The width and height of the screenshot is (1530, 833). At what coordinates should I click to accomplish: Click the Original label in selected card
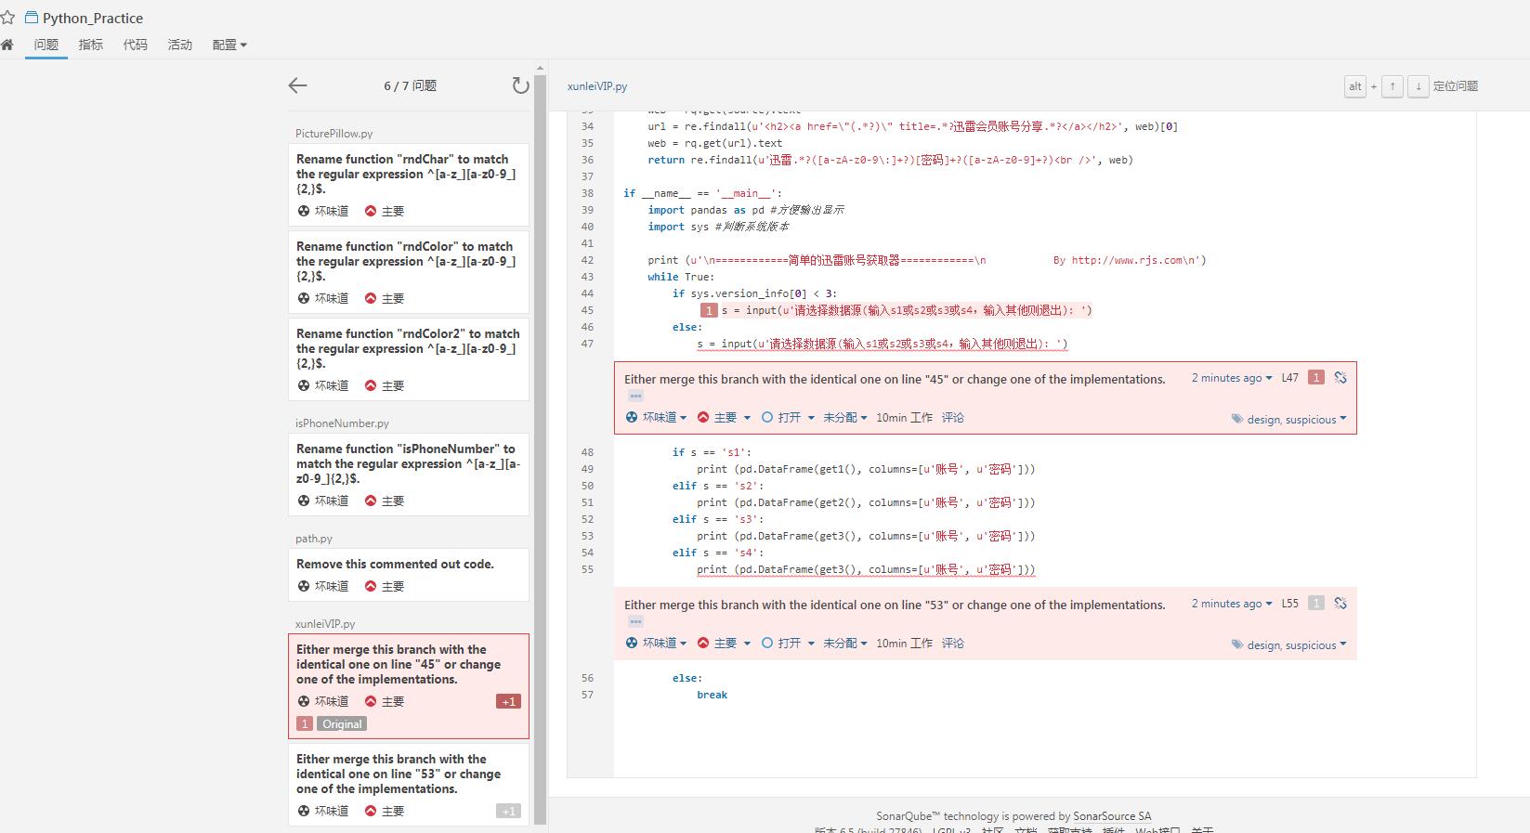coord(342,723)
